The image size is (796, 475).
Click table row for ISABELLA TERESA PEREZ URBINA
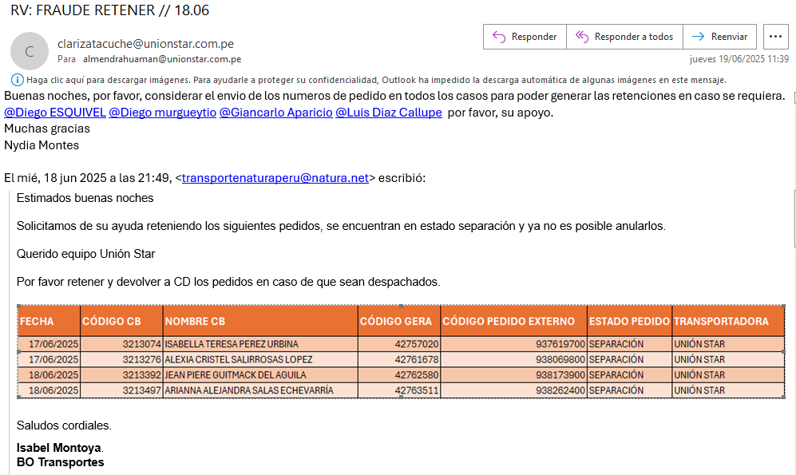tap(232, 344)
